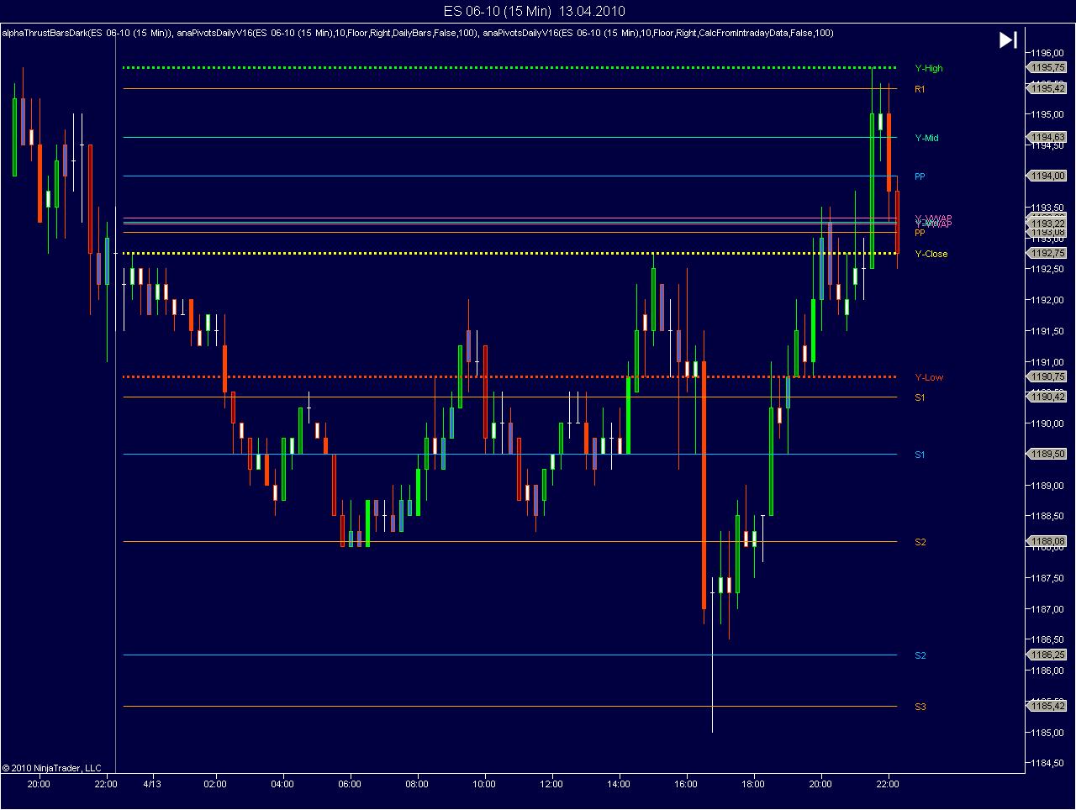Screen dimensions: 1076x810
Task: Click the 1190,00 price axis label
Action: (x=1047, y=423)
